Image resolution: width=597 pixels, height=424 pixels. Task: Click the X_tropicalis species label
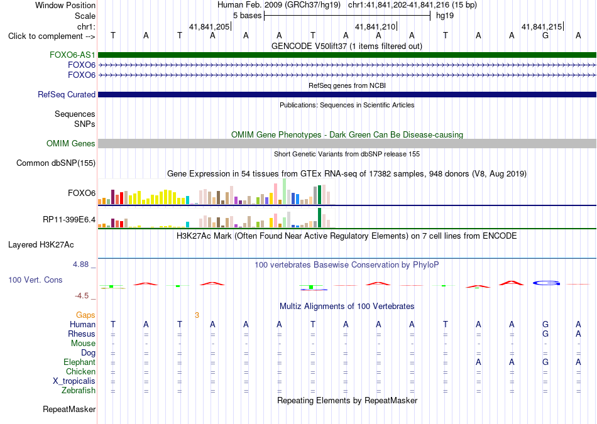click(x=74, y=381)
